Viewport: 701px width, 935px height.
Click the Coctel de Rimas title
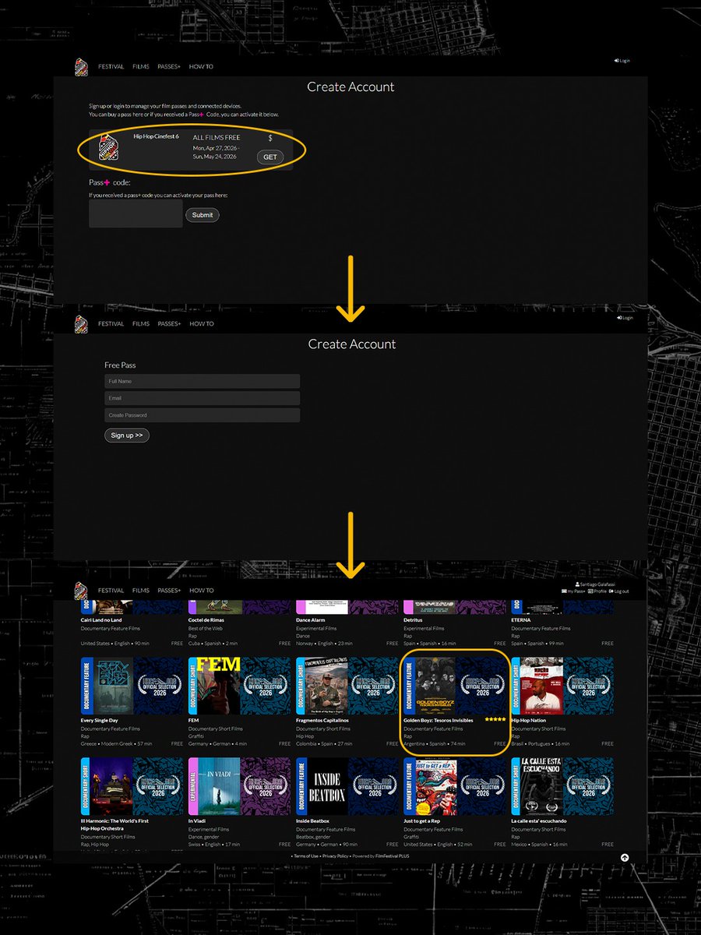coord(208,619)
